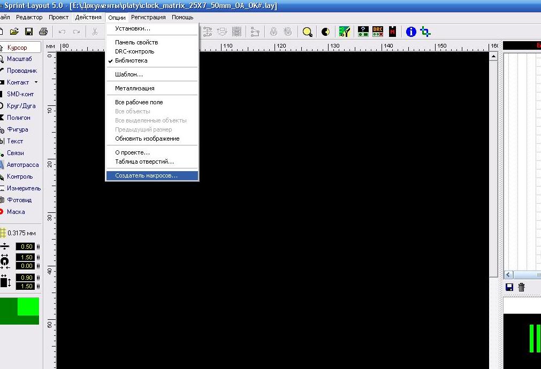Choose Создатель макросов menu entry
The image size is (541, 369).
146,175
